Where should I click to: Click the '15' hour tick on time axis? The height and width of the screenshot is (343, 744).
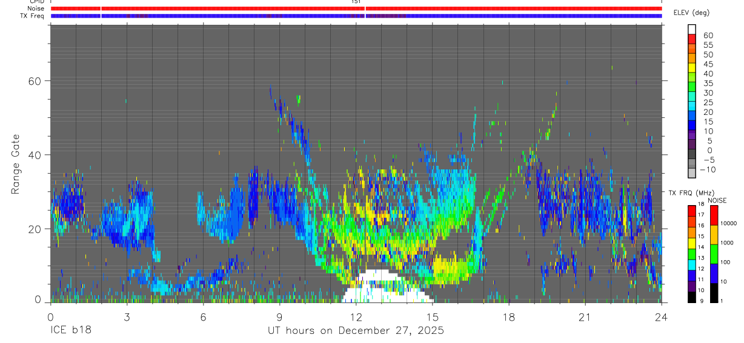(x=432, y=316)
